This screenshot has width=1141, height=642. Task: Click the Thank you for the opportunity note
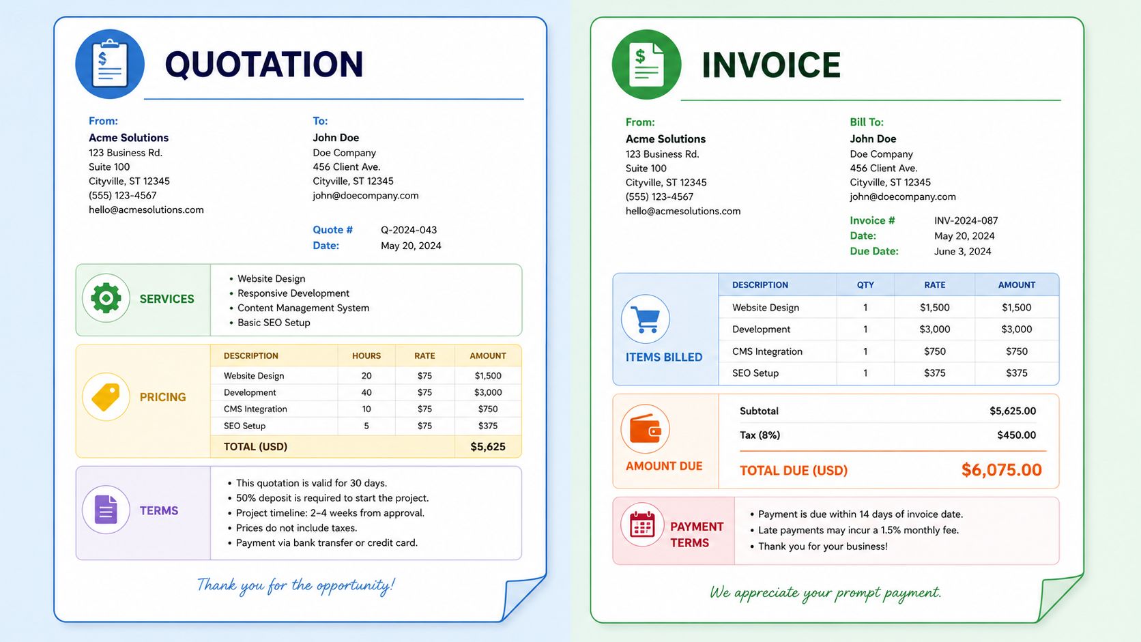tap(295, 585)
